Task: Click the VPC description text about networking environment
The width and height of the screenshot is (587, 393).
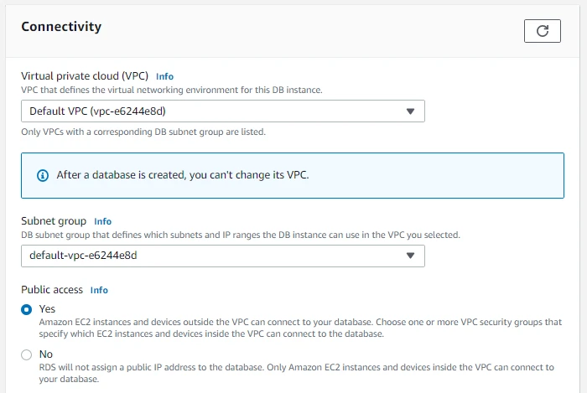Action: [x=172, y=90]
